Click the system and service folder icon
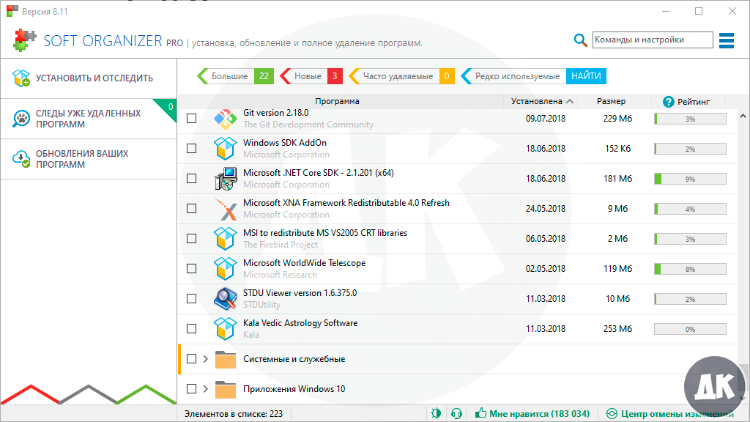 (226, 359)
